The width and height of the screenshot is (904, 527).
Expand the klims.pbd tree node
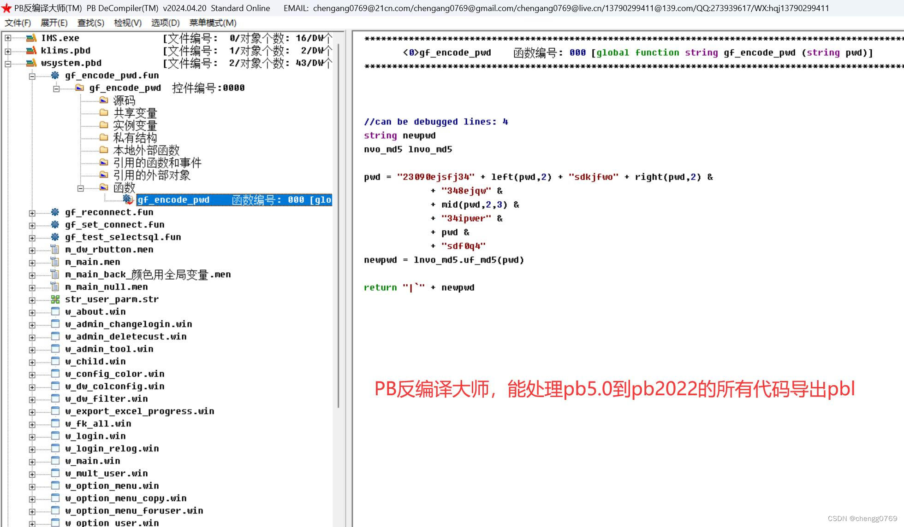(8, 51)
